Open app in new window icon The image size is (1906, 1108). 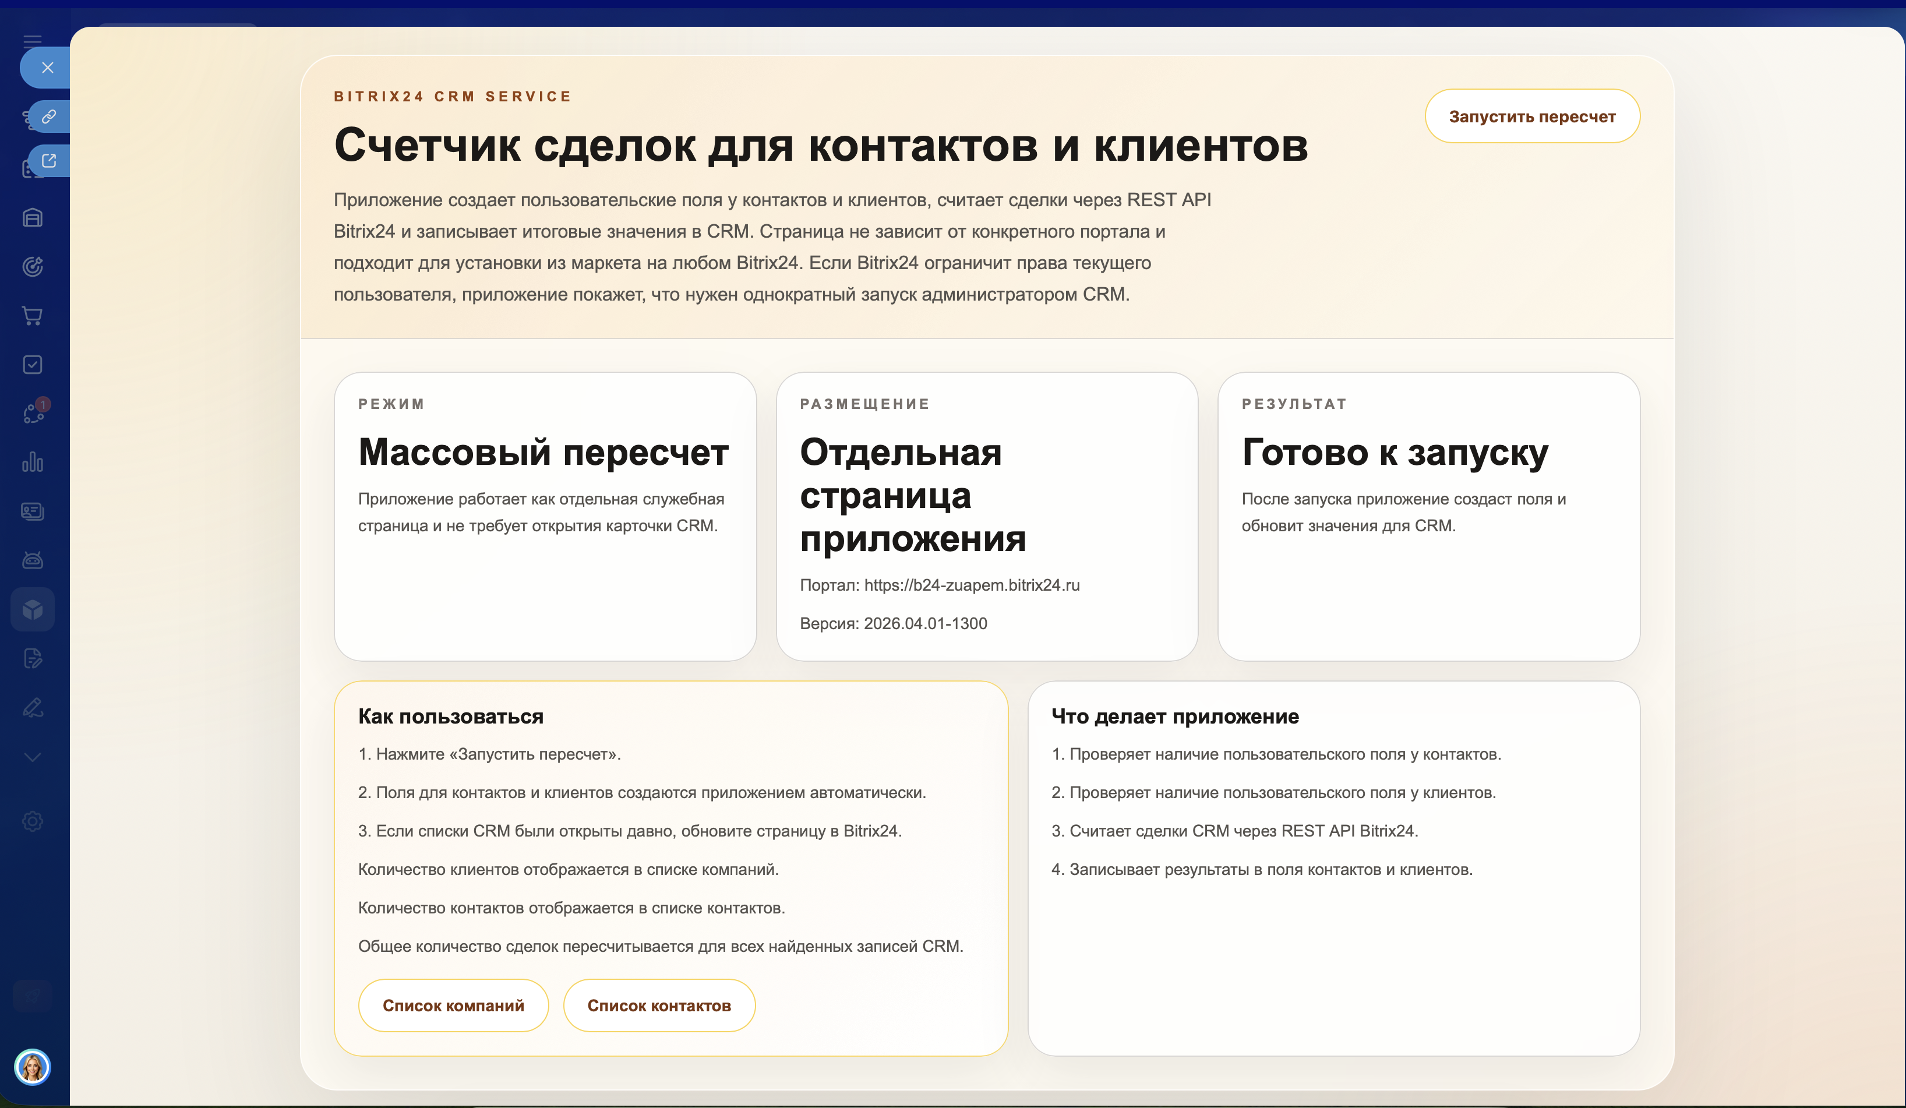pos(49,161)
